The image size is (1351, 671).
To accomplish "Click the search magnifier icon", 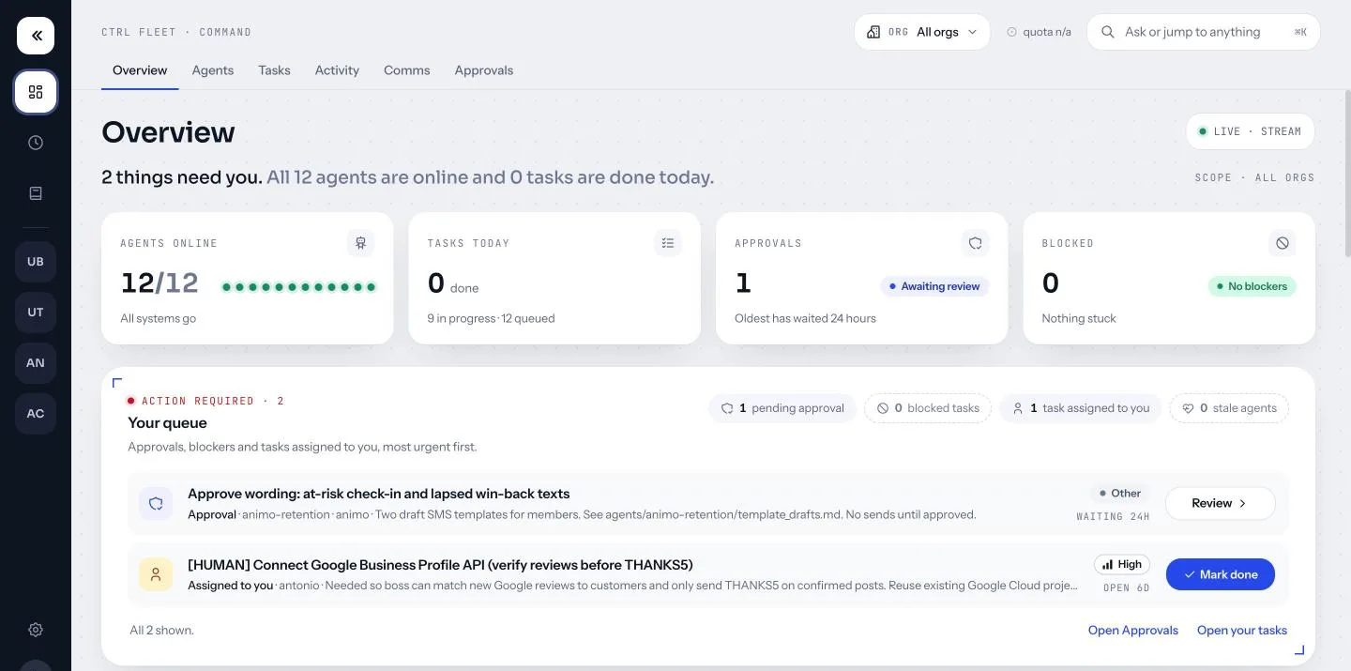I will click(1108, 32).
